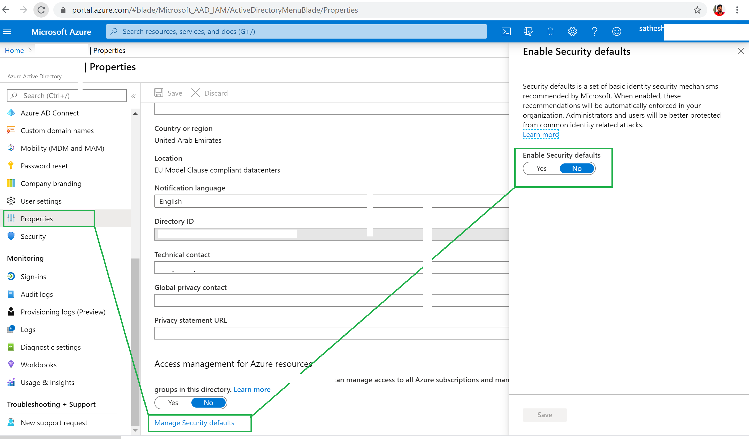Go back with the browser back arrow

pos(6,10)
